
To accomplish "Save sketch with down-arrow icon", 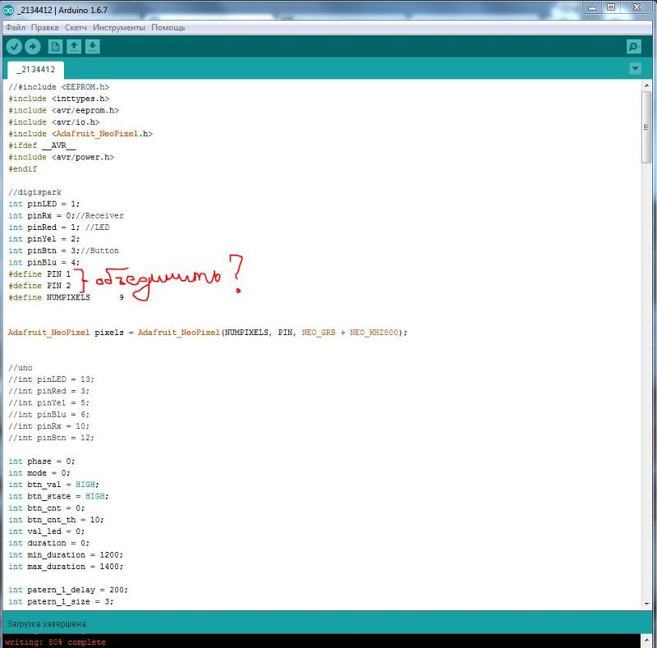I will (93, 47).
